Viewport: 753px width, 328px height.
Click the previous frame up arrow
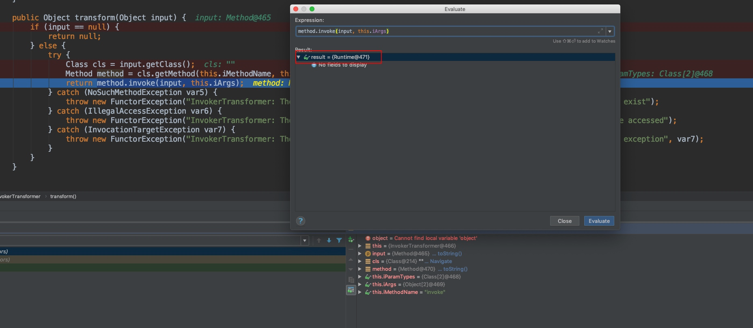319,240
